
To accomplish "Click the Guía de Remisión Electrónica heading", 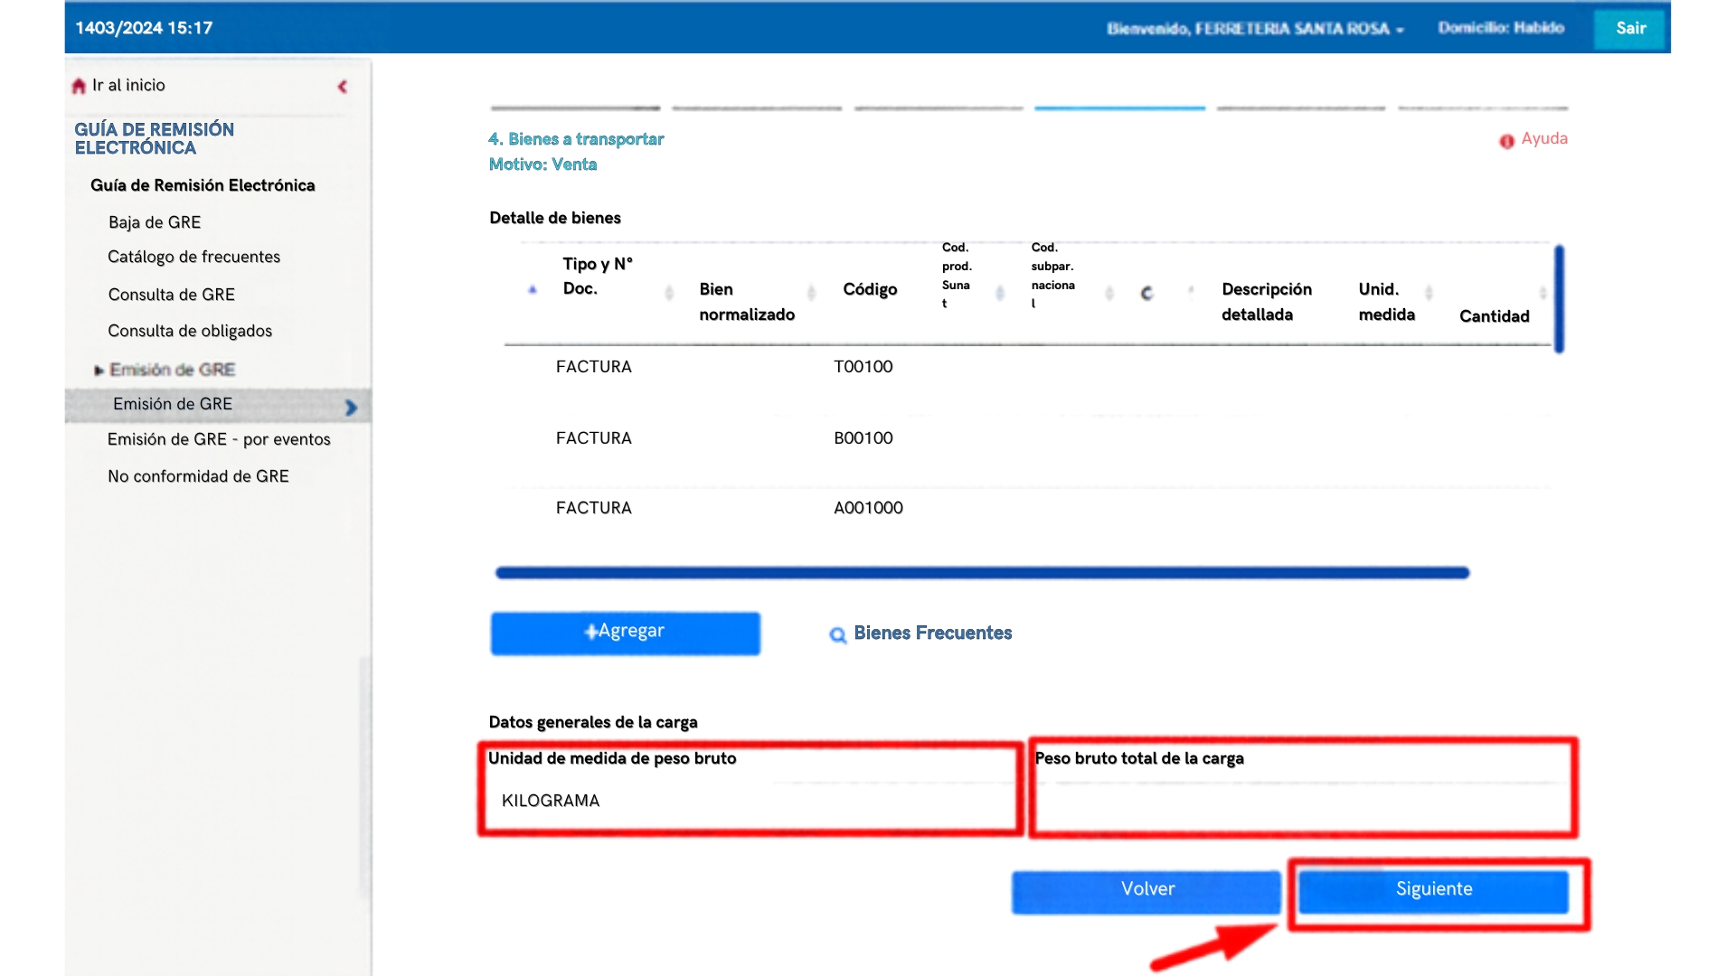I will (203, 185).
